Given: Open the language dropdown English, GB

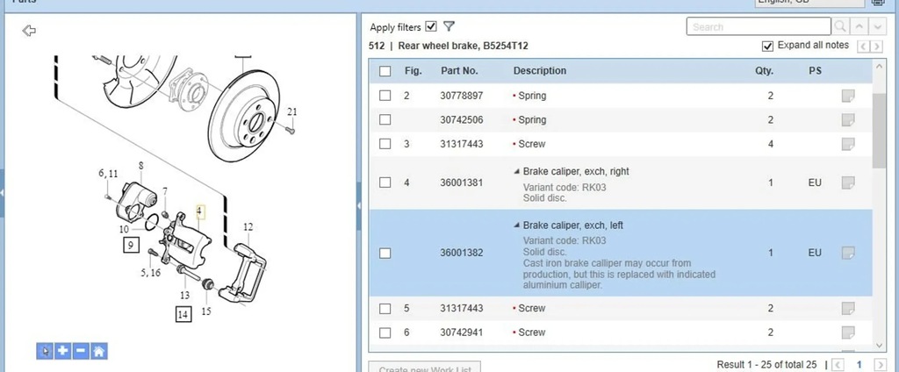Looking at the screenshot, I should (x=809, y=3).
